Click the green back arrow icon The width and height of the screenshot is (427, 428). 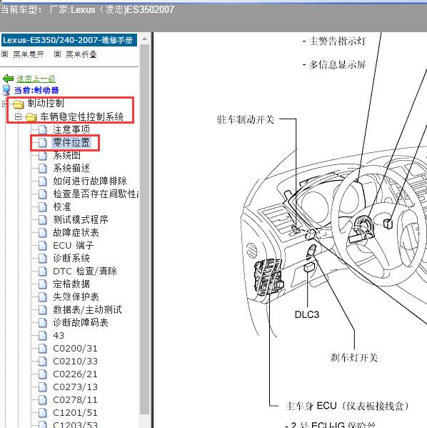click(8, 79)
